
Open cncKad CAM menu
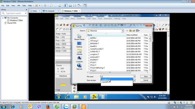click(x=88, y=18)
